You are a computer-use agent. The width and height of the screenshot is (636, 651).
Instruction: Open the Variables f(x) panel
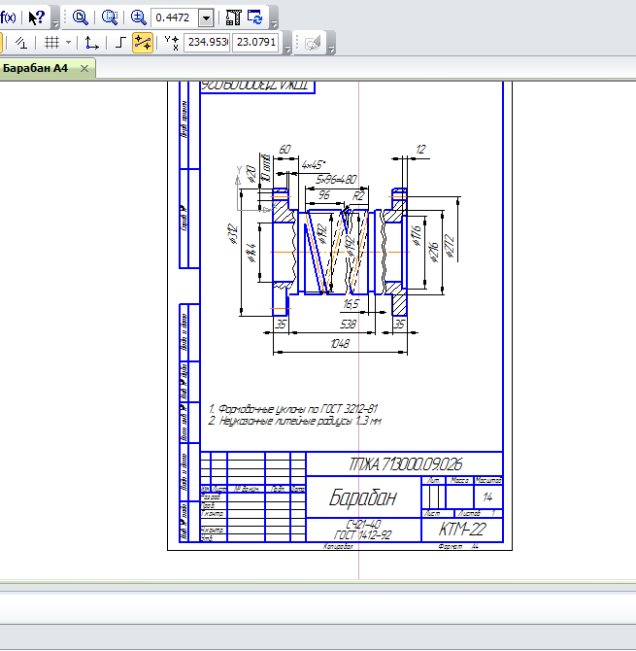click(8, 17)
